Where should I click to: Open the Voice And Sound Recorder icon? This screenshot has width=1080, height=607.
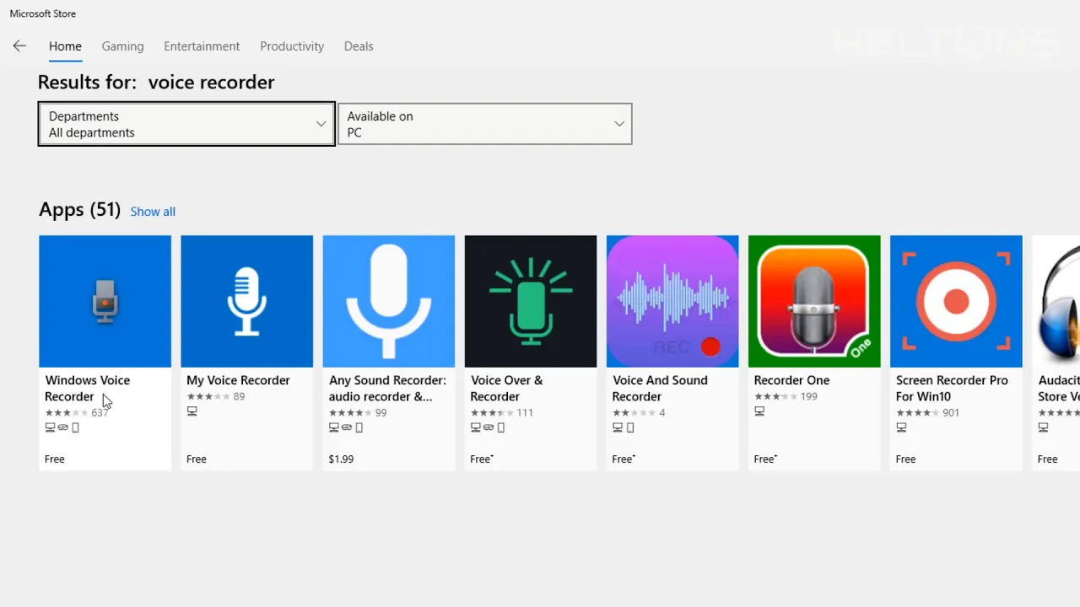672,301
